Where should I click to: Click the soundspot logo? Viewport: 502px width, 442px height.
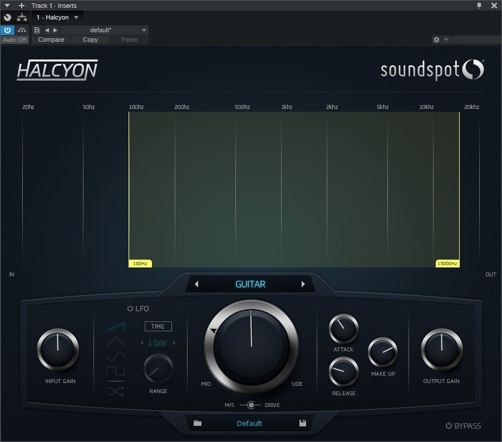(x=432, y=69)
